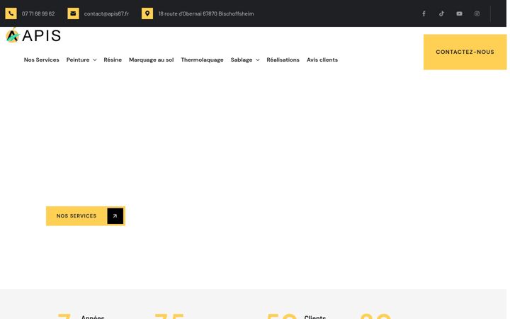Open the TikTok social icon

click(x=441, y=13)
